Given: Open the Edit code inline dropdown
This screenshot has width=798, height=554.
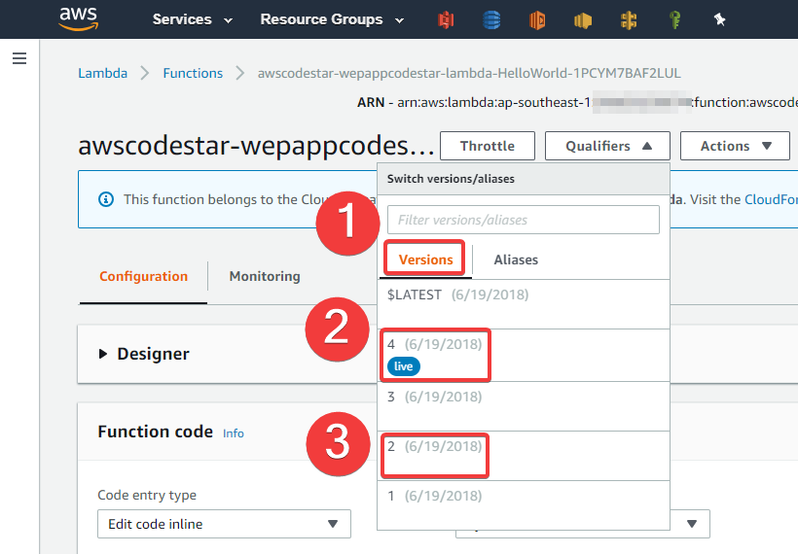Looking at the screenshot, I should tap(224, 524).
